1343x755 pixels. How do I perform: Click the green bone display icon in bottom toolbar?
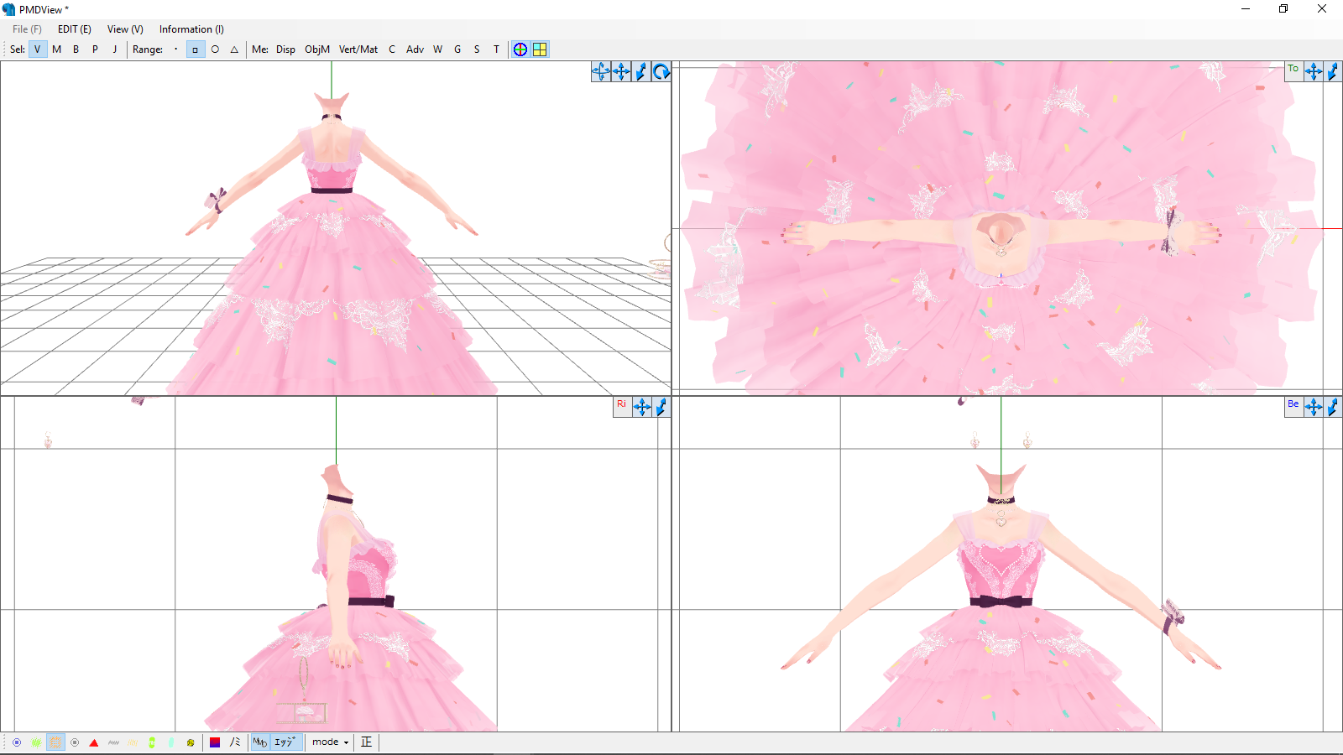click(x=152, y=742)
